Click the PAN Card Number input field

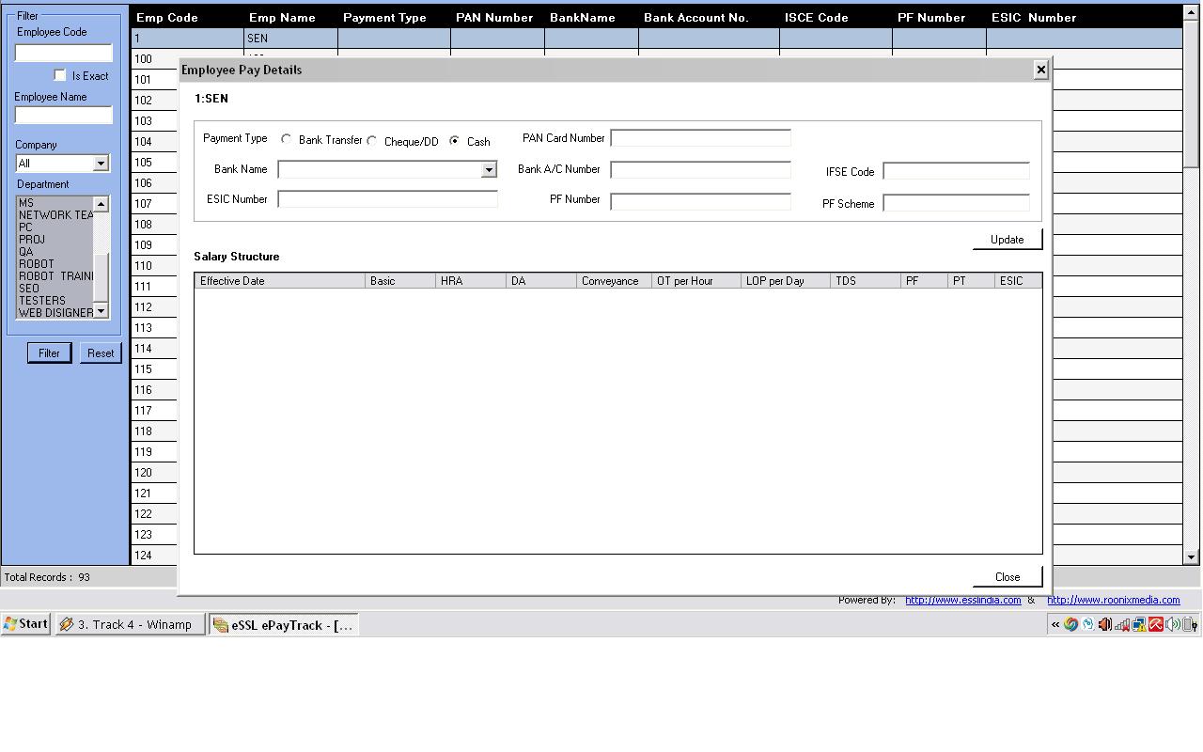tap(700, 139)
